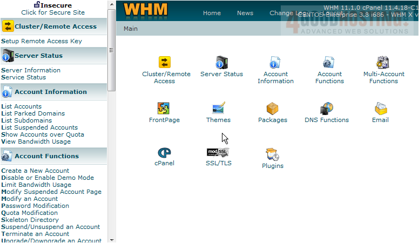Click the DNS Functions icon
Image resolution: width=419 pixels, height=243 pixels.
(326, 109)
